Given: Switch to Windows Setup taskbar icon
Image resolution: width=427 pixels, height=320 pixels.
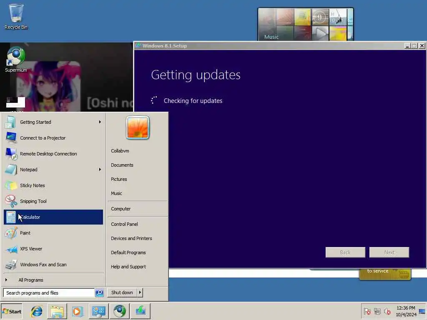Looking at the screenshot, I should coord(140,311).
